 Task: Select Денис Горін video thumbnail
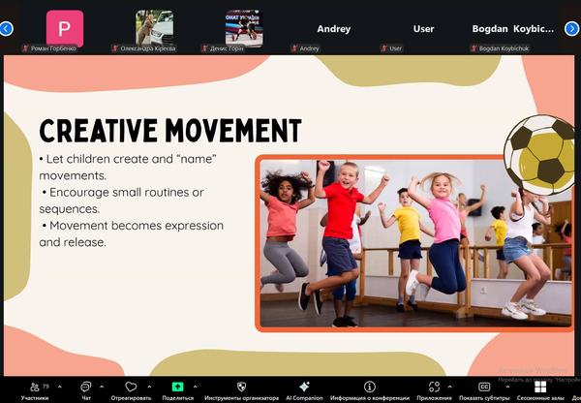[243, 28]
